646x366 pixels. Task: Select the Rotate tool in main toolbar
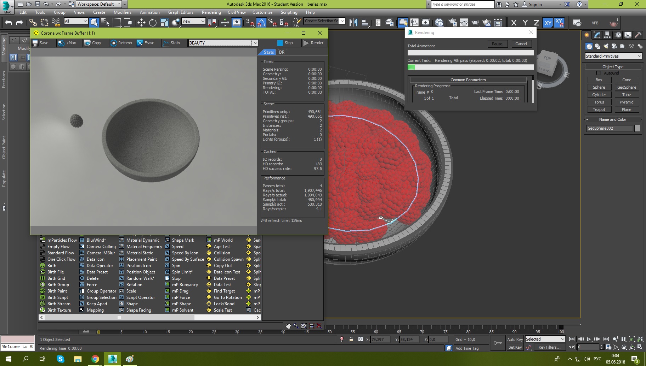pos(153,23)
